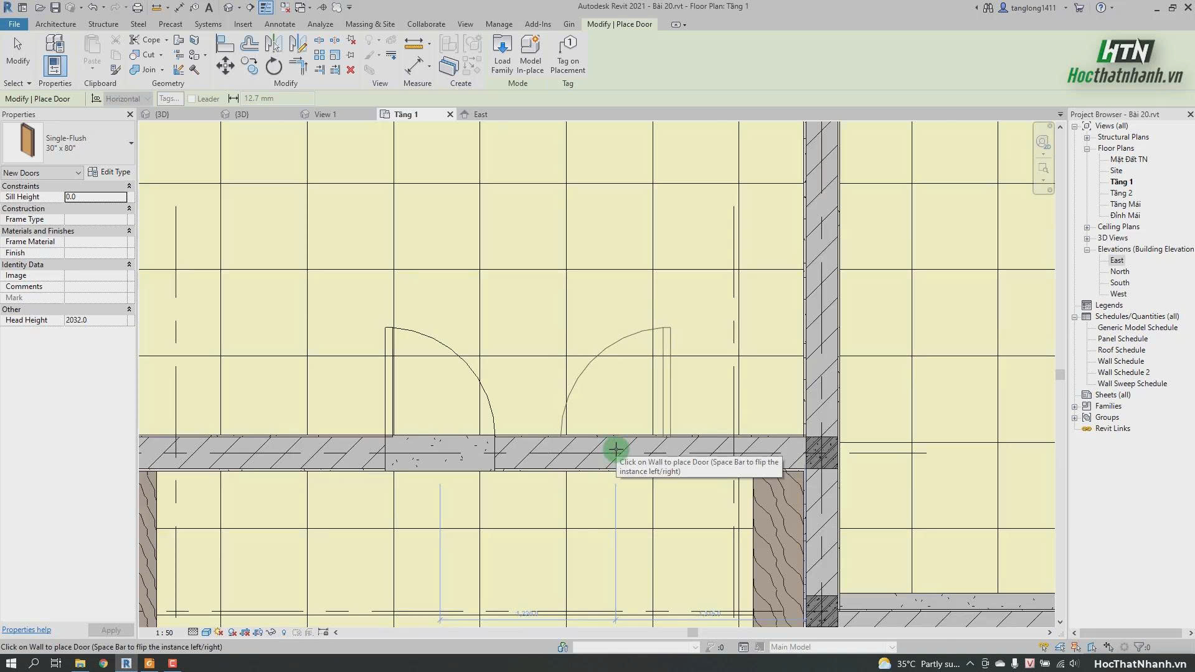This screenshot has height=672, width=1195.
Task: Open the Main Model design options dropdown
Action: click(833, 647)
